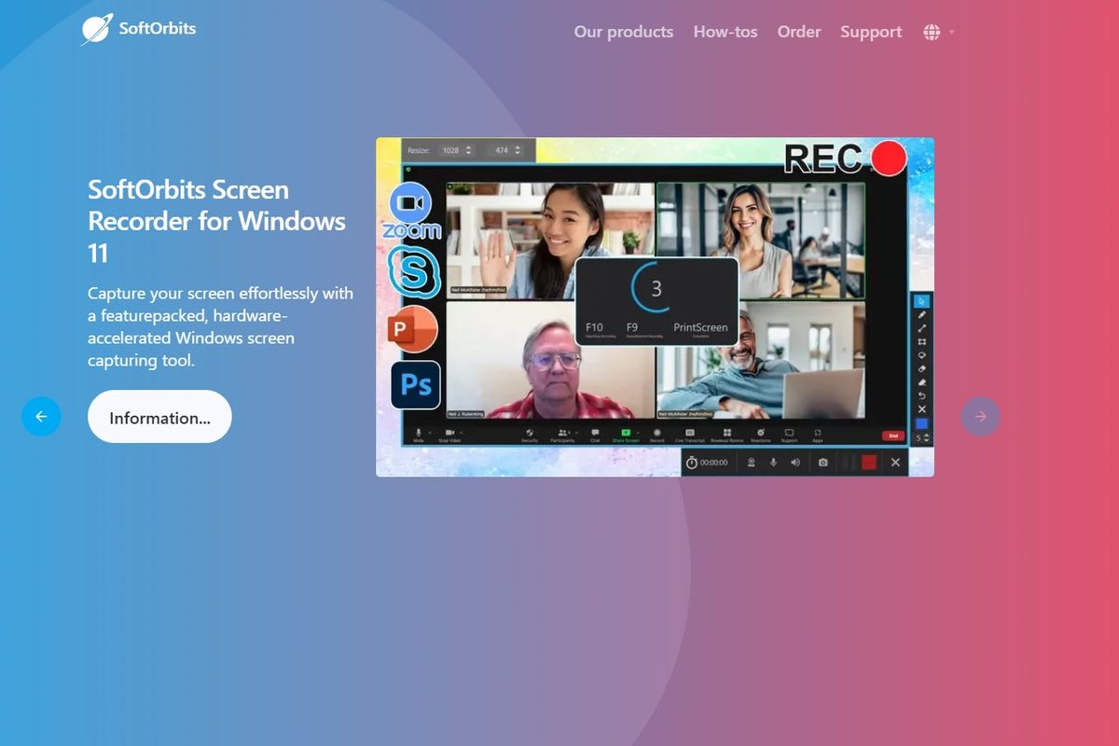The image size is (1119, 746).
Task: Click the Mute microphone icon in Zoom
Action: [x=419, y=435]
